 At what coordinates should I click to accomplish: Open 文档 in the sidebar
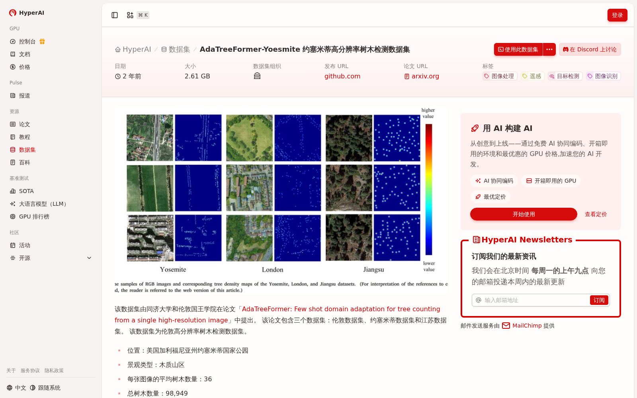coord(25,54)
